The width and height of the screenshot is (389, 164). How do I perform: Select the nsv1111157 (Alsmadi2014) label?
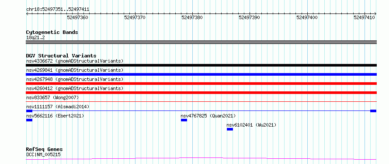58,107
